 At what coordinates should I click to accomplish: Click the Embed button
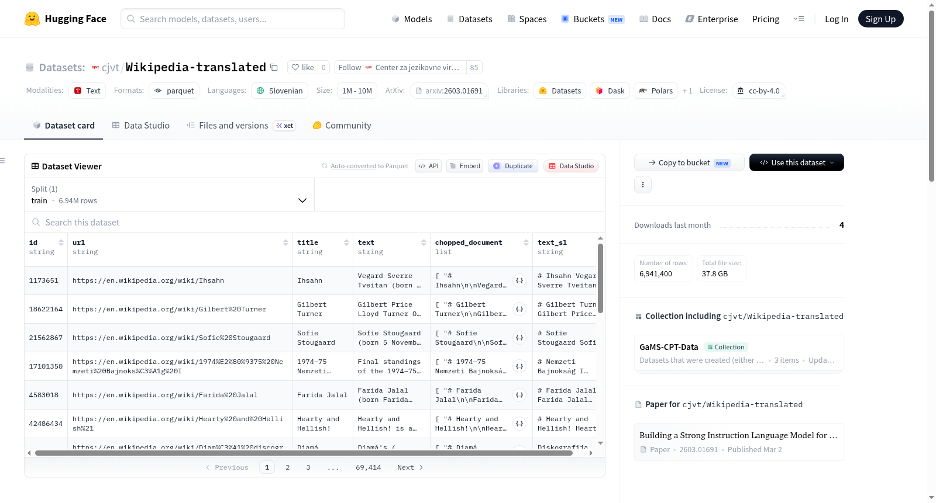pyautogui.click(x=464, y=166)
